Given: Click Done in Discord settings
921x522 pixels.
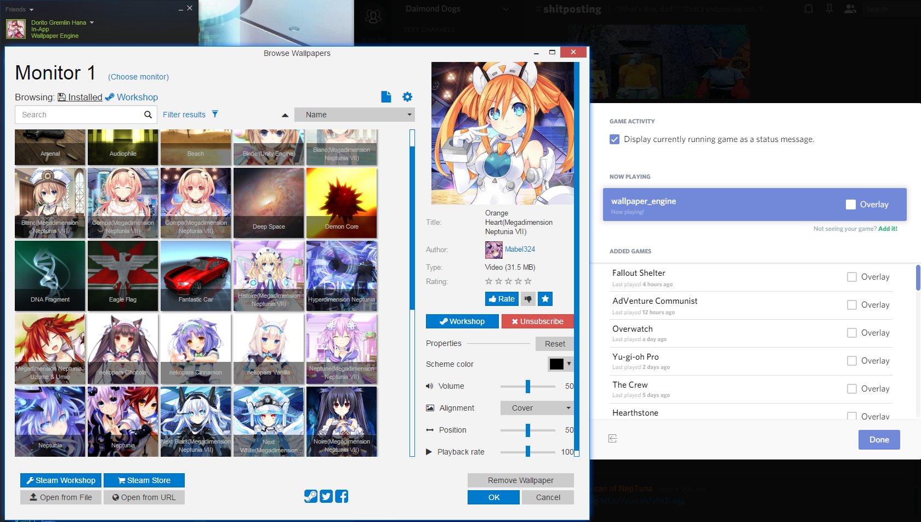Looking at the screenshot, I should [879, 439].
